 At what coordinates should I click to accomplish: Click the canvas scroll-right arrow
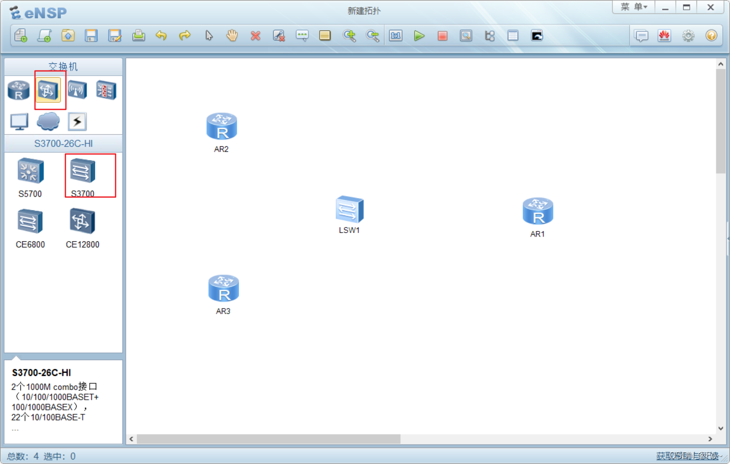(710, 439)
